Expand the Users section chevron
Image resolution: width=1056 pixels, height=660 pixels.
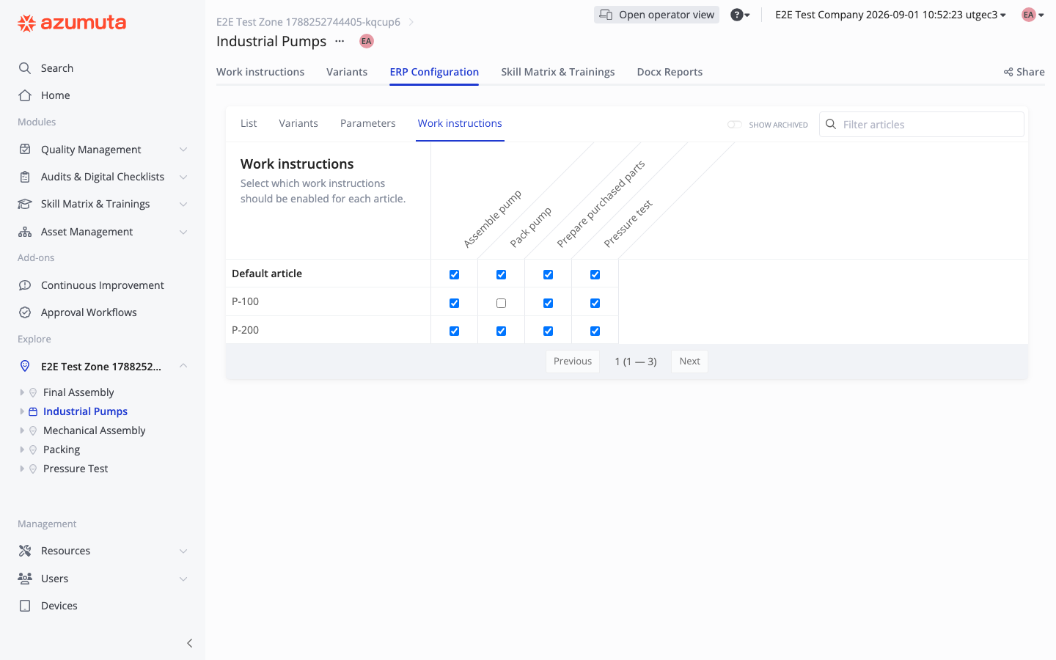tap(183, 579)
